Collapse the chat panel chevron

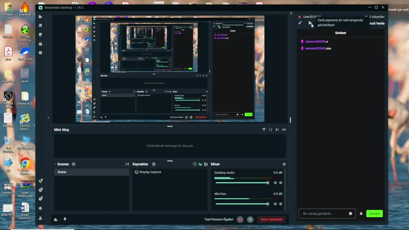[291, 13]
